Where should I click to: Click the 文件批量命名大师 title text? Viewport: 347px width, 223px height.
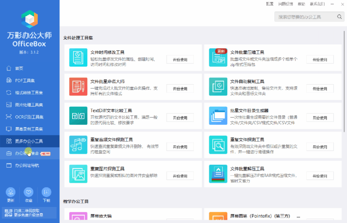click(x=107, y=81)
